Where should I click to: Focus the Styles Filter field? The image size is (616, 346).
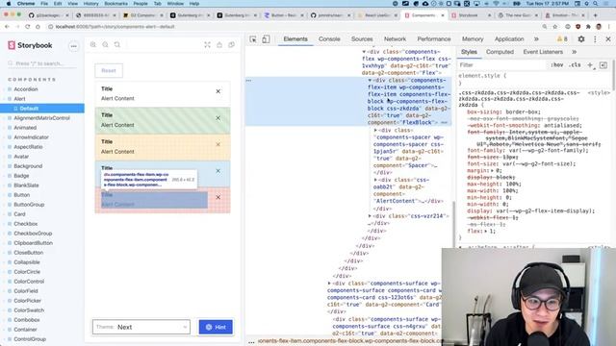click(x=502, y=65)
